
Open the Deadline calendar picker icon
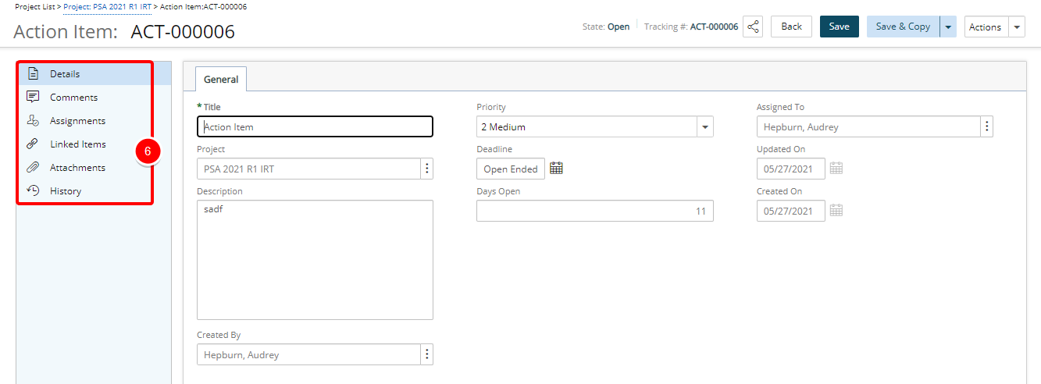pyautogui.click(x=556, y=169)
